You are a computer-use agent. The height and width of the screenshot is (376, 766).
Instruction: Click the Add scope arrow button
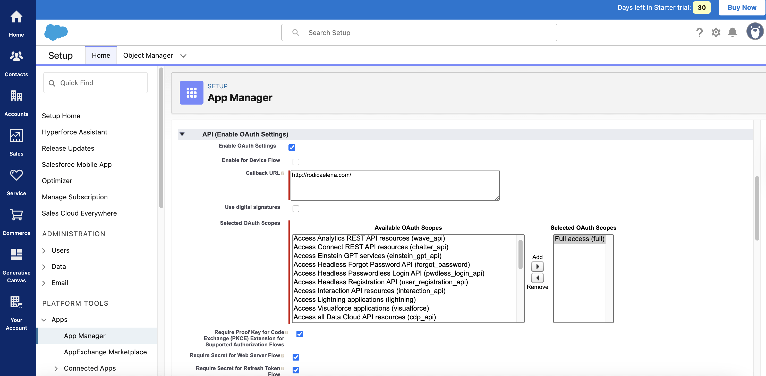537,267
